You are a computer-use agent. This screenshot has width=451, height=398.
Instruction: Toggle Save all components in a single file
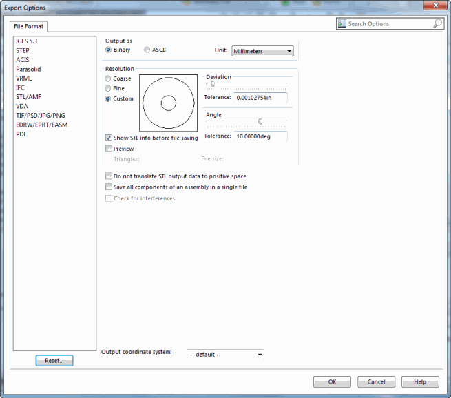(108, 187)
